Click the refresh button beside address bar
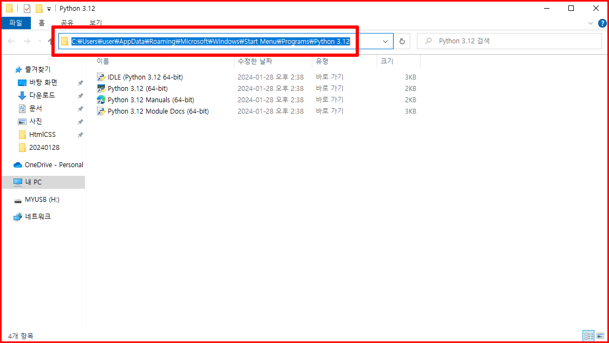 pyautogui.click(x=402, y=42)
